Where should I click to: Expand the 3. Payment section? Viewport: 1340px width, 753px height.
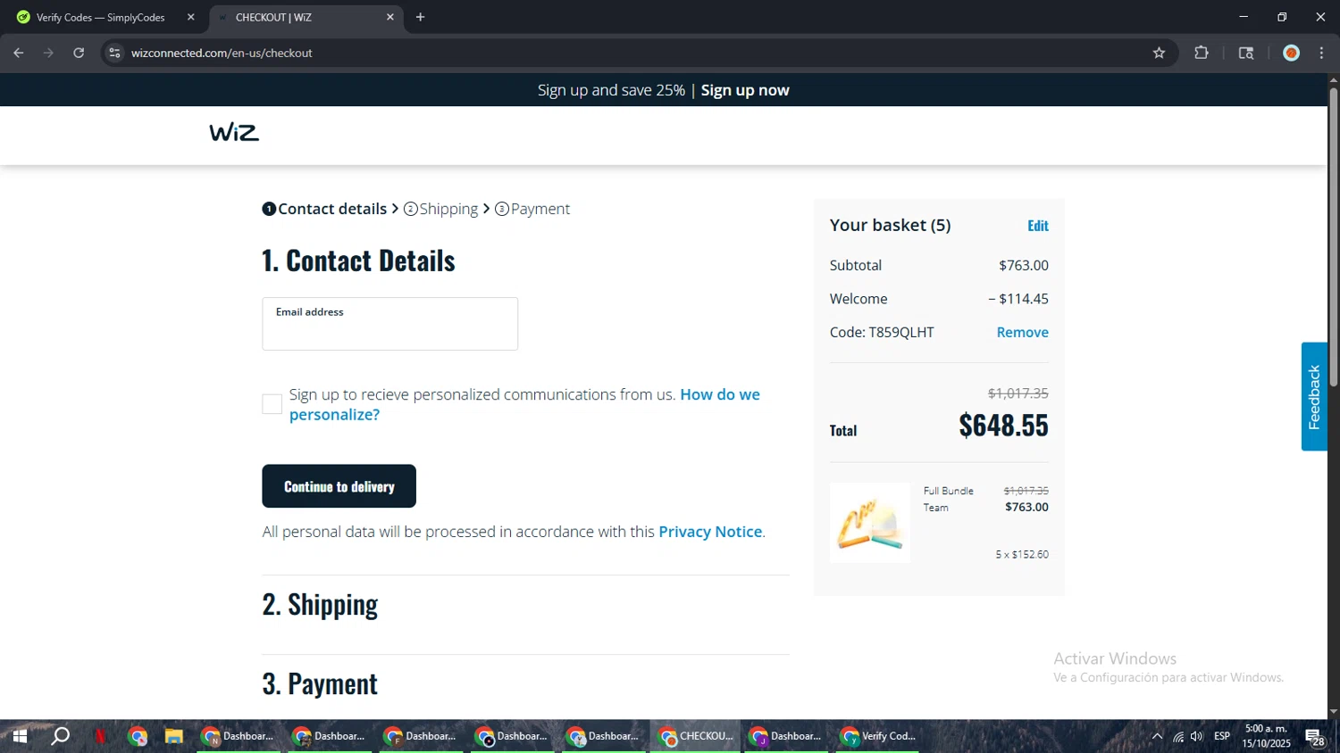pos(320,684)
